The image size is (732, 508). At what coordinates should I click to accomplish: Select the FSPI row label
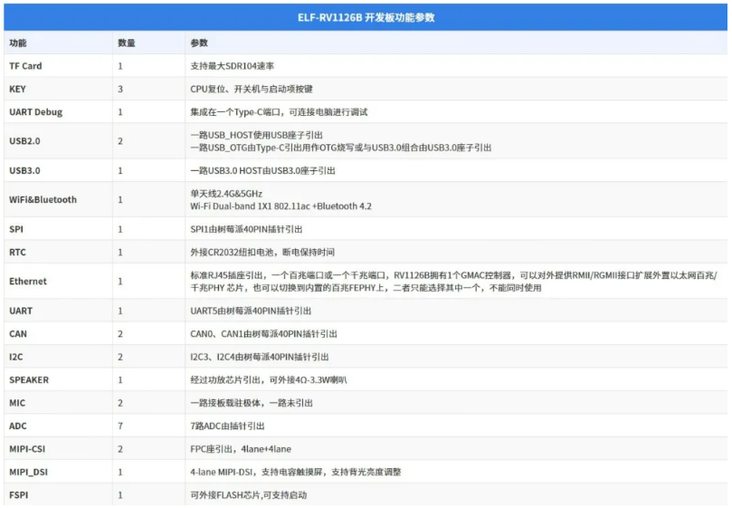click(19, 495)
